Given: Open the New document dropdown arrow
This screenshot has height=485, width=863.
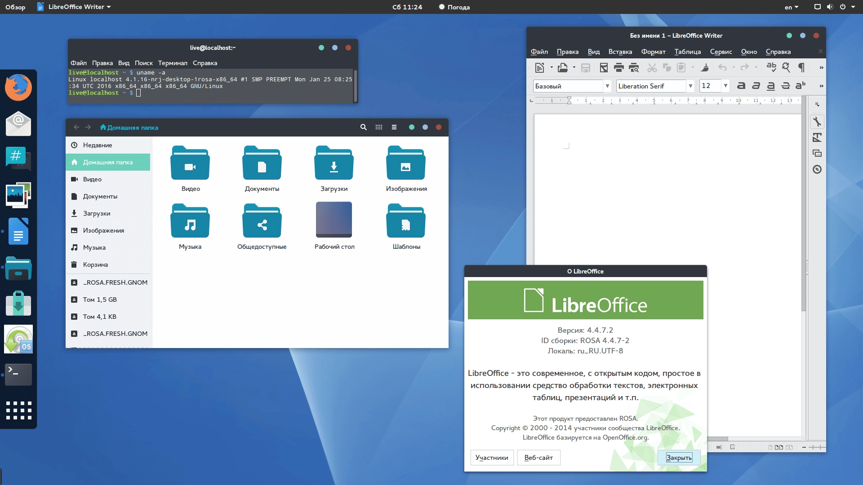Looking at the screenshot, I should tap(552, 68).
